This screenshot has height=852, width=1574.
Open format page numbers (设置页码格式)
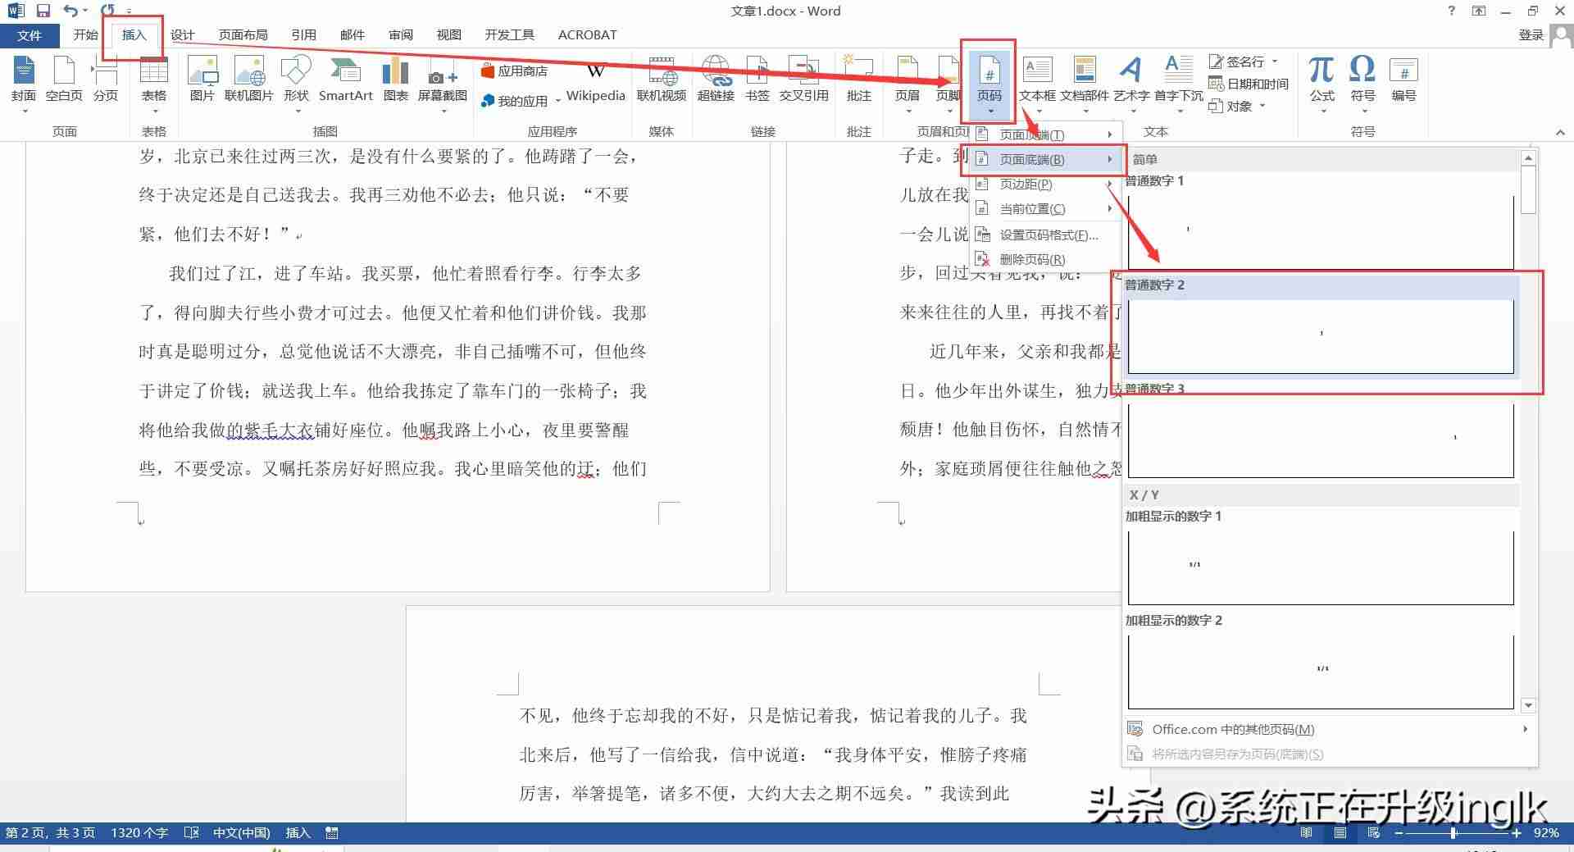(x=1044, y=235)
